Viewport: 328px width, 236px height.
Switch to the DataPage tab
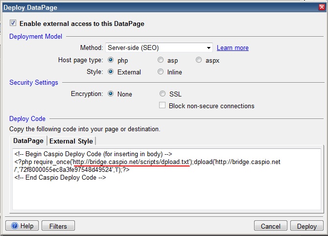[28, 141]
